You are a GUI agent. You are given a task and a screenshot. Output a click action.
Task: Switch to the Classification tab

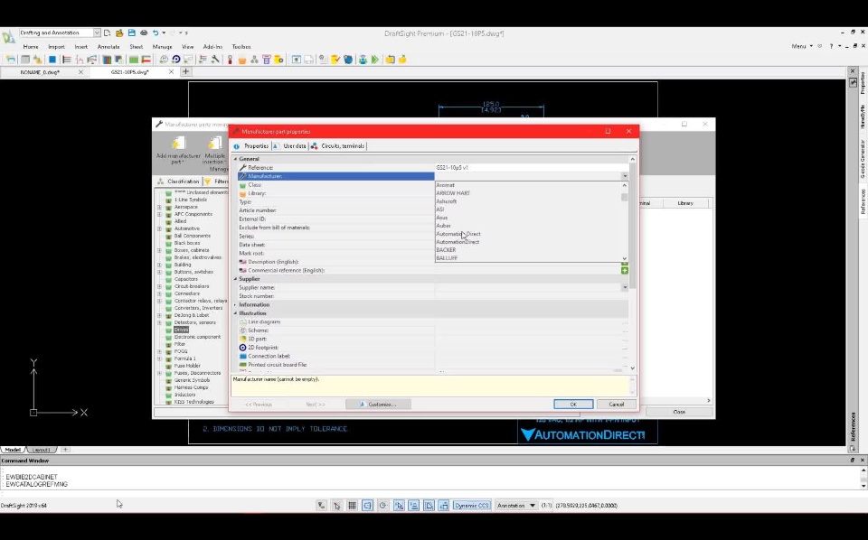pyautogui.click(x=178, y=182)
